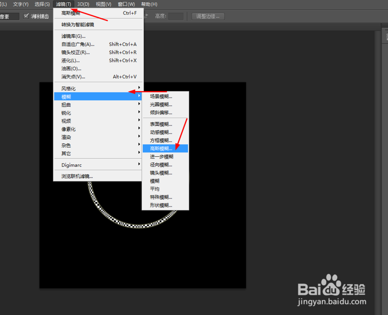Viewport: 388px width, 315px height.
Task: Choose 方框模糊...
Action: click(165, 140)
